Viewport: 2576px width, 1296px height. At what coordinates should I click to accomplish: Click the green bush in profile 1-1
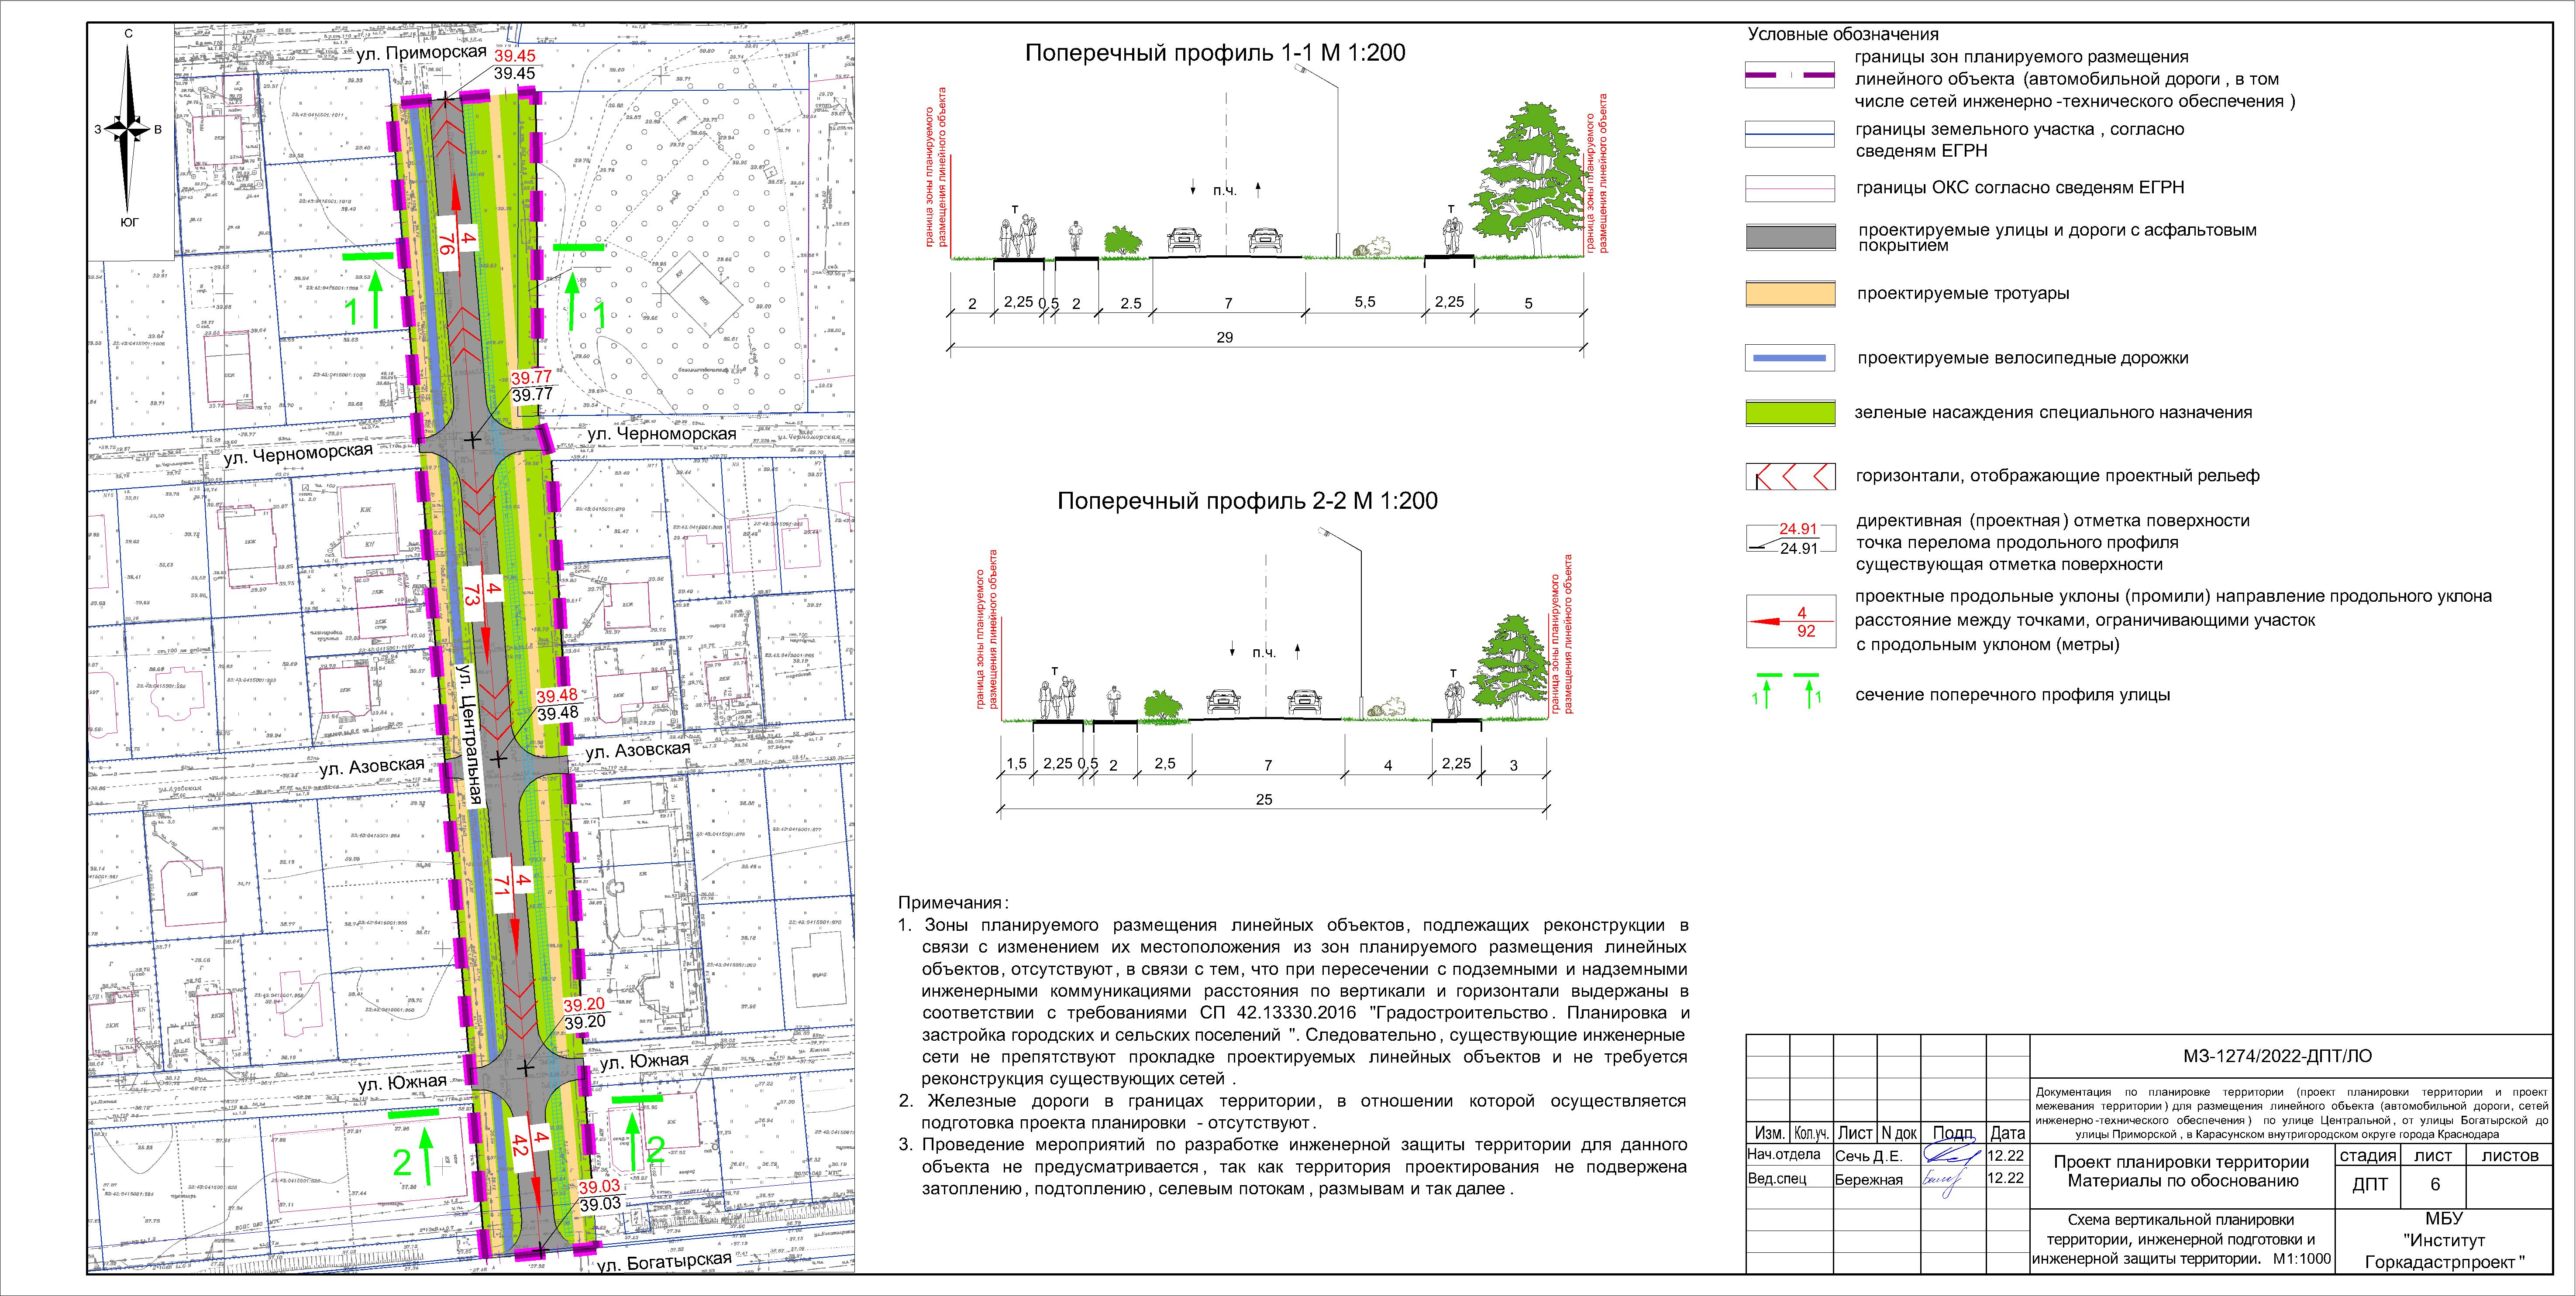(1124, 240)
